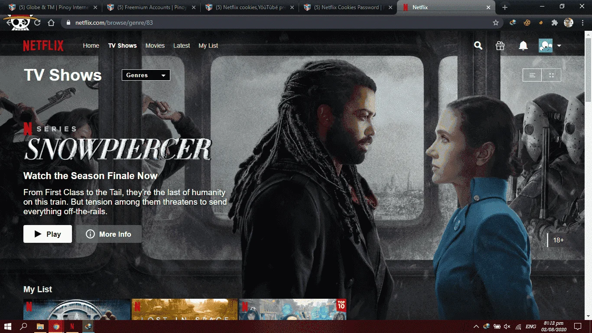The height and width of the screenshot is (333, 592).
Task: Open Windows taskbar search
Action: 24,326
